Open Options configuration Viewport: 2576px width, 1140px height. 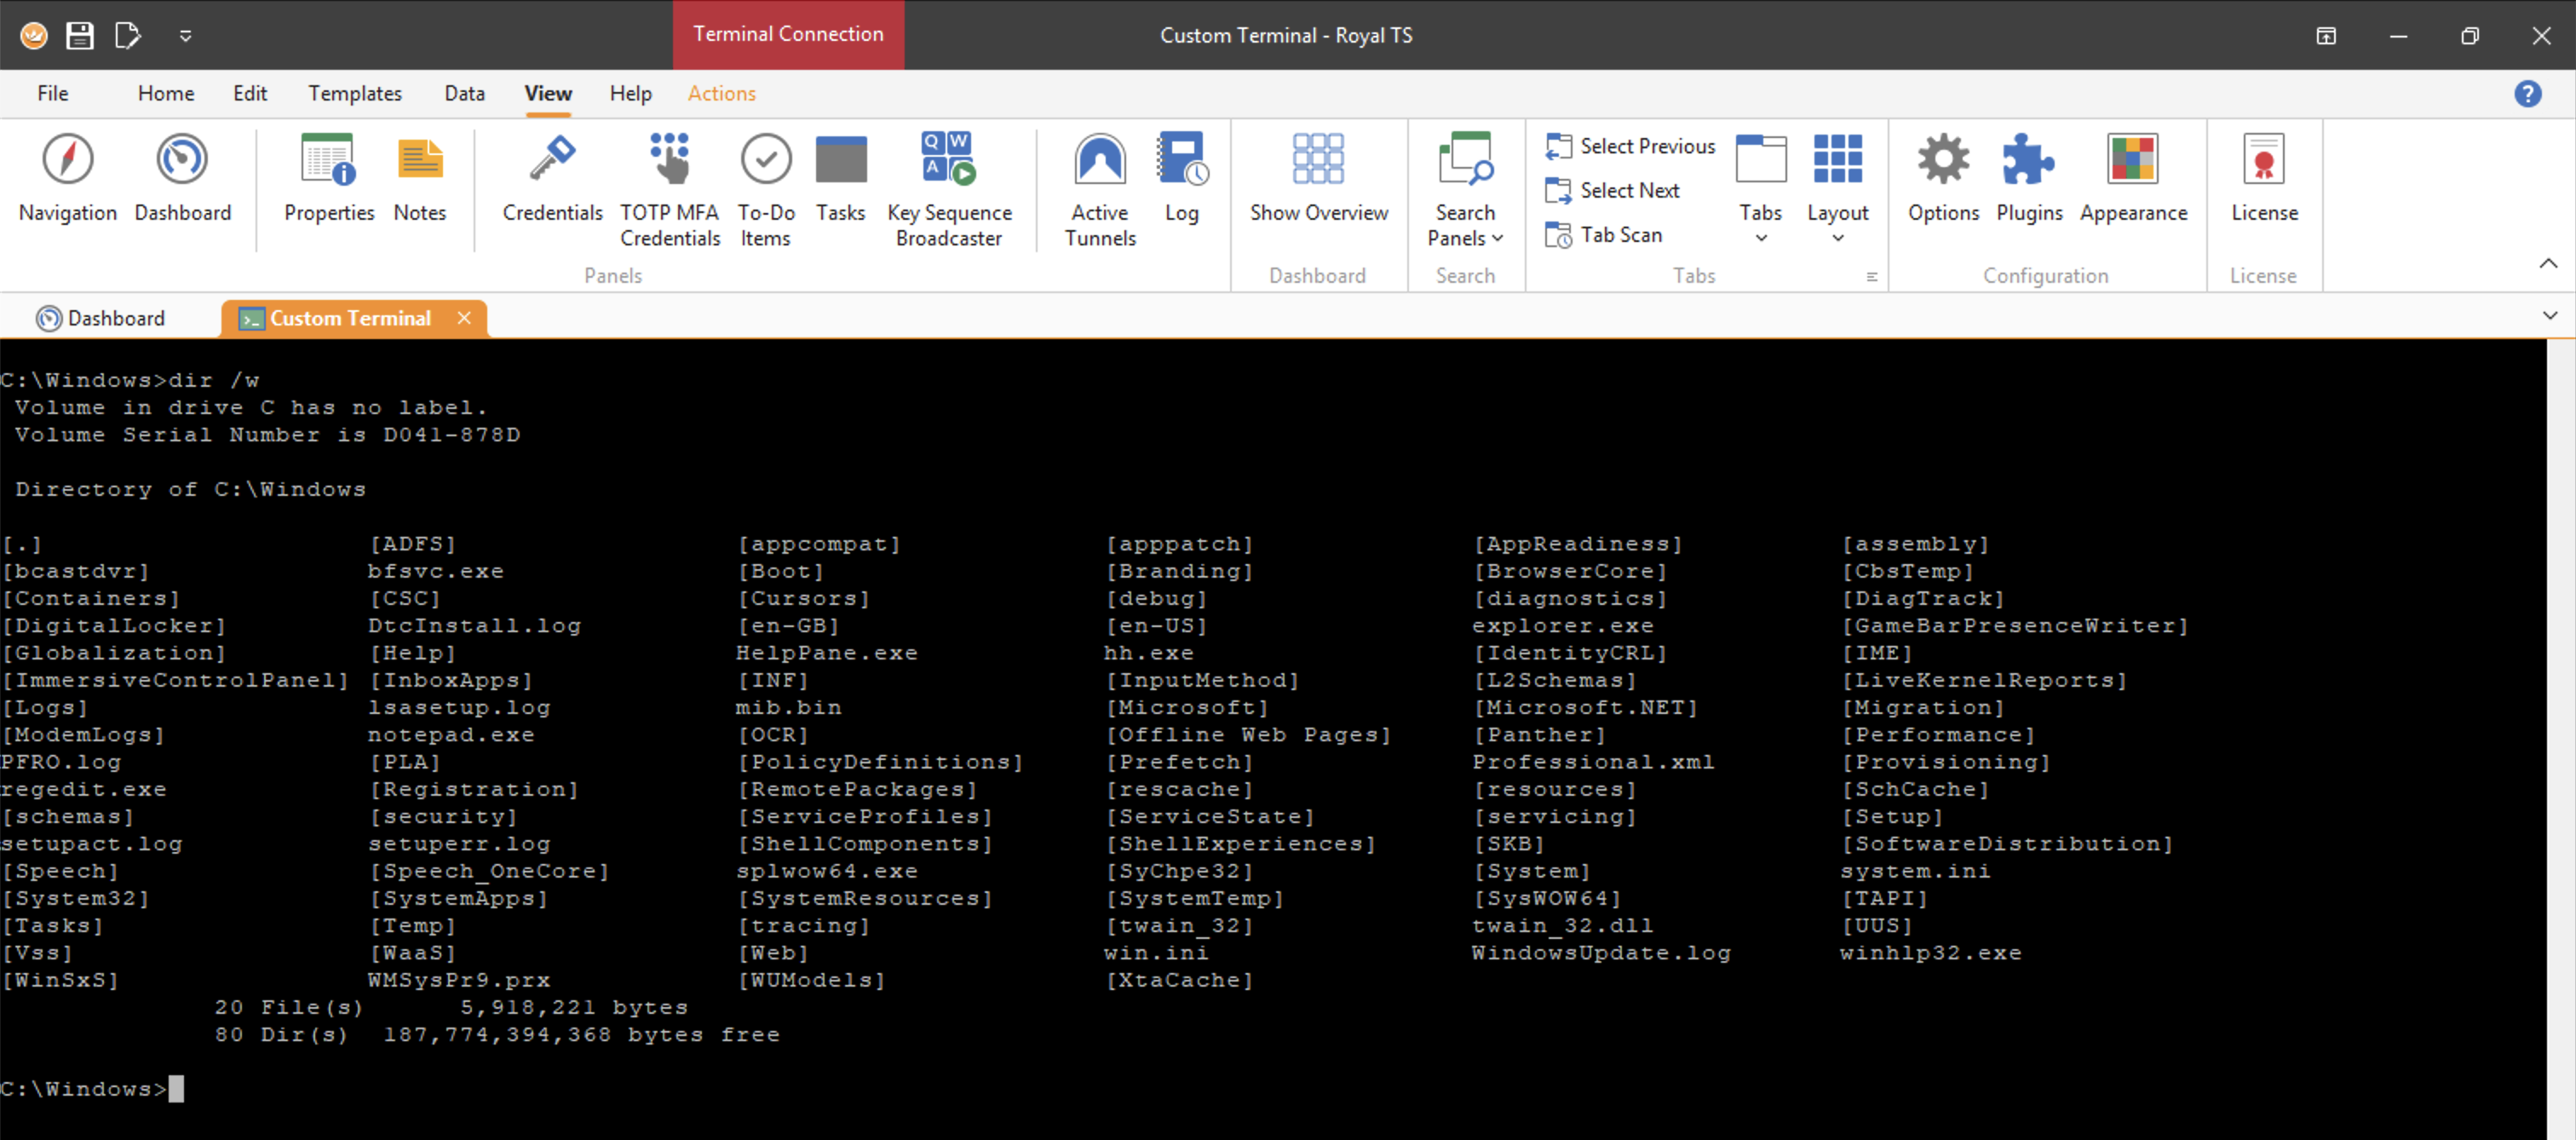1942,179
